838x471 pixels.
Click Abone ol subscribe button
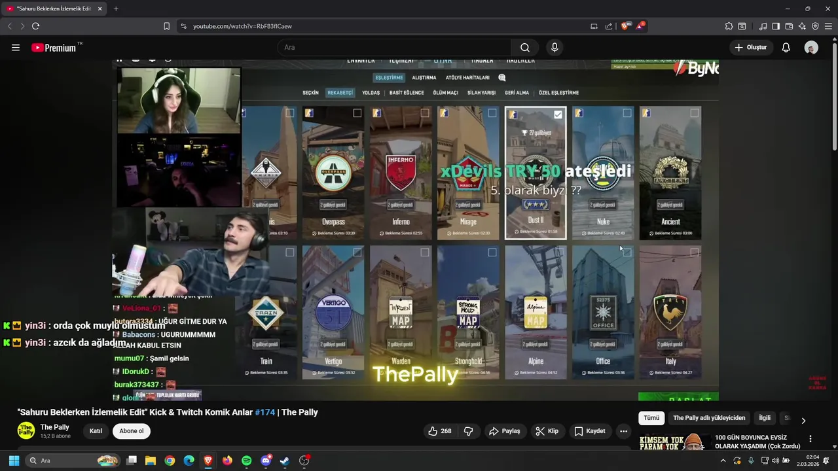(131, 431)
